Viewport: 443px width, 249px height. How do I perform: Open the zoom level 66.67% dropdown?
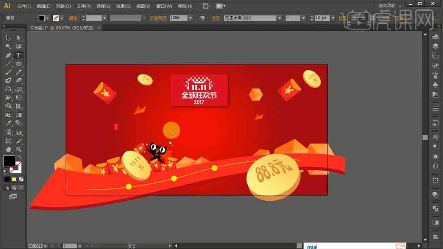[46, 246]
